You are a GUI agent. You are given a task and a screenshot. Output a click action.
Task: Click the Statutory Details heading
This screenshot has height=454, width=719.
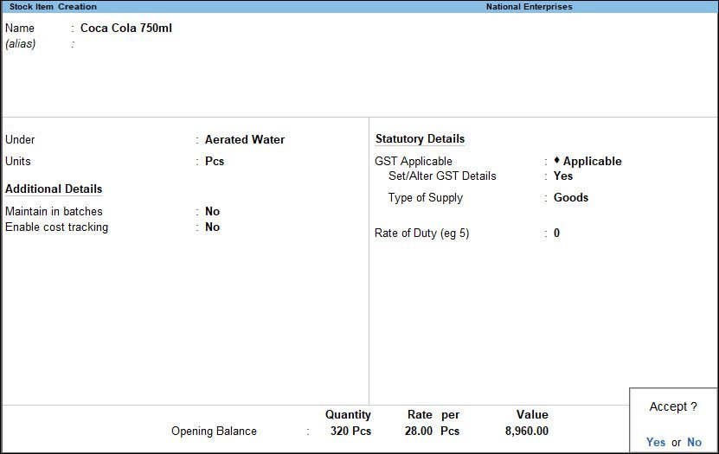tap(420, 138)
